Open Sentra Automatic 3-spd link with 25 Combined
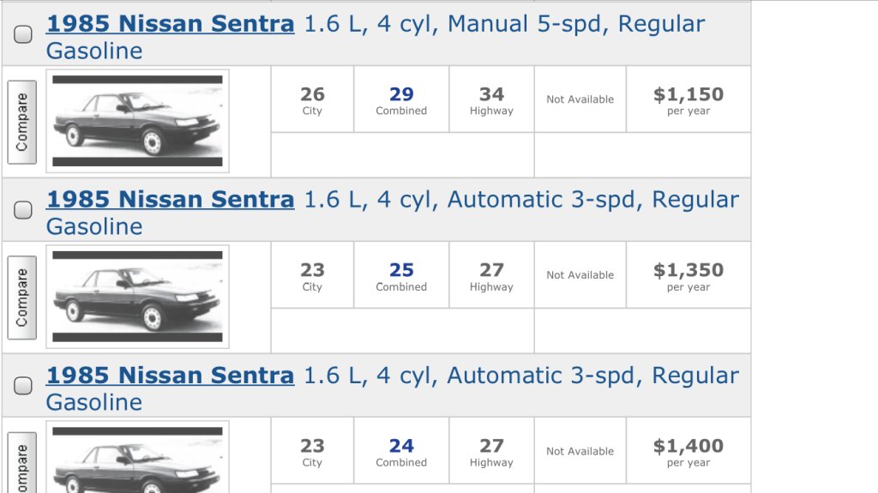Image resolution: width=878 pixels, height=493 pixels. [171, 200]
